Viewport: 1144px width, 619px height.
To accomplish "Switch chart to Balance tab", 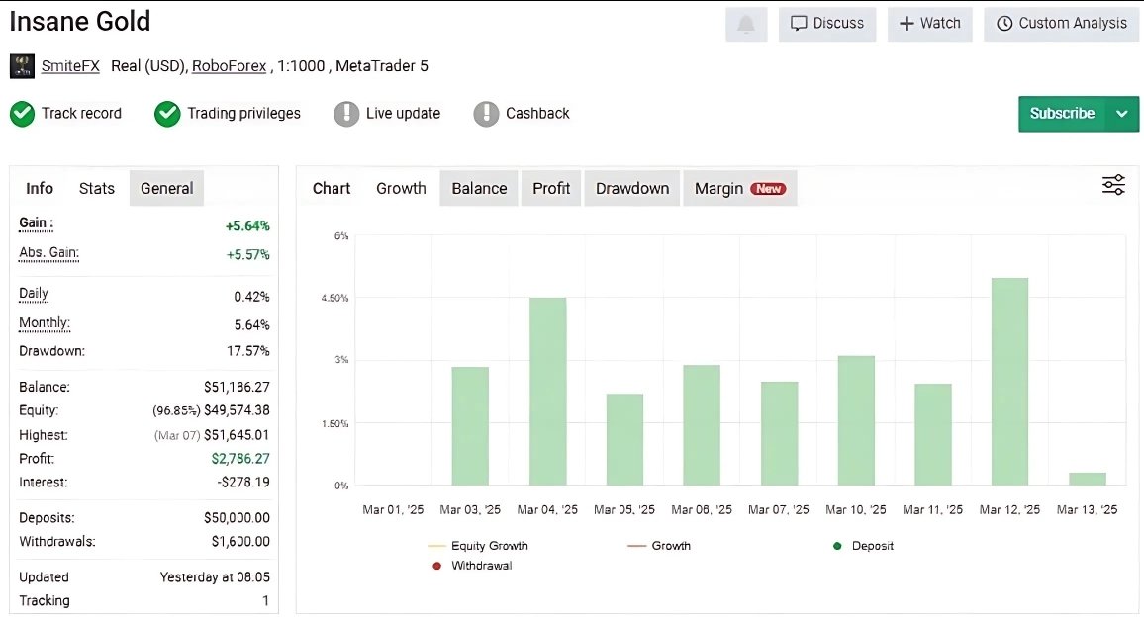I will coord(479,188).
